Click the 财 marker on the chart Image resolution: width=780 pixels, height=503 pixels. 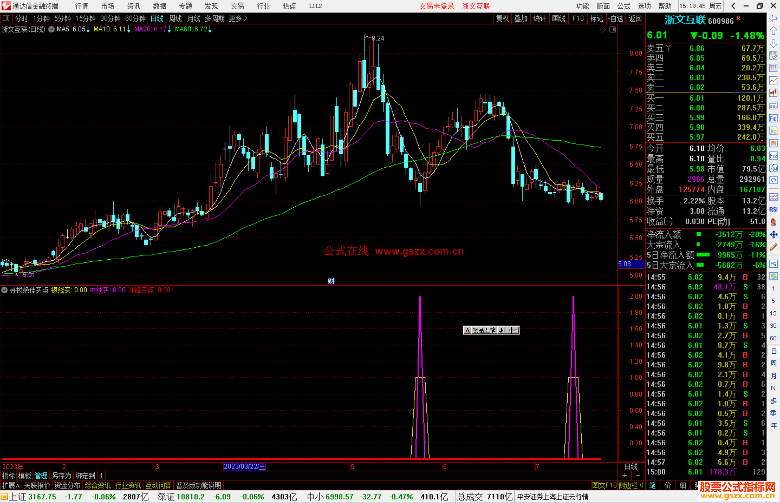[331, 281]
